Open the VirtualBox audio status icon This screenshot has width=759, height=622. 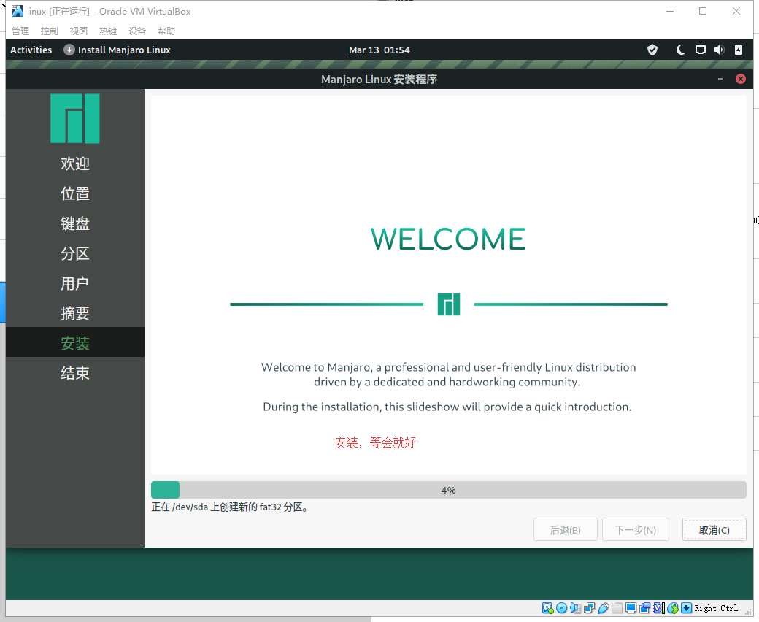click(x=575, y=608)
